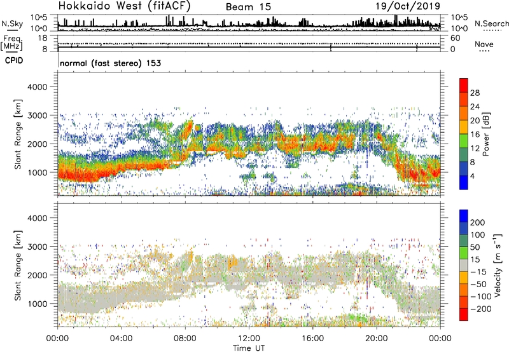The height and width of the screenshot is (352, 509).
Task: Click the '08:00' time axis label
Action: tap(185, 339)
